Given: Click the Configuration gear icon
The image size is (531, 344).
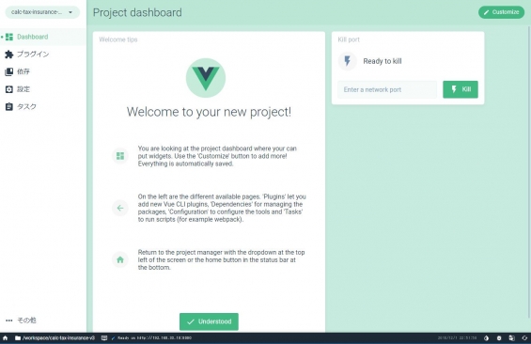Looking at the screenshot, I should coord(9,89).
